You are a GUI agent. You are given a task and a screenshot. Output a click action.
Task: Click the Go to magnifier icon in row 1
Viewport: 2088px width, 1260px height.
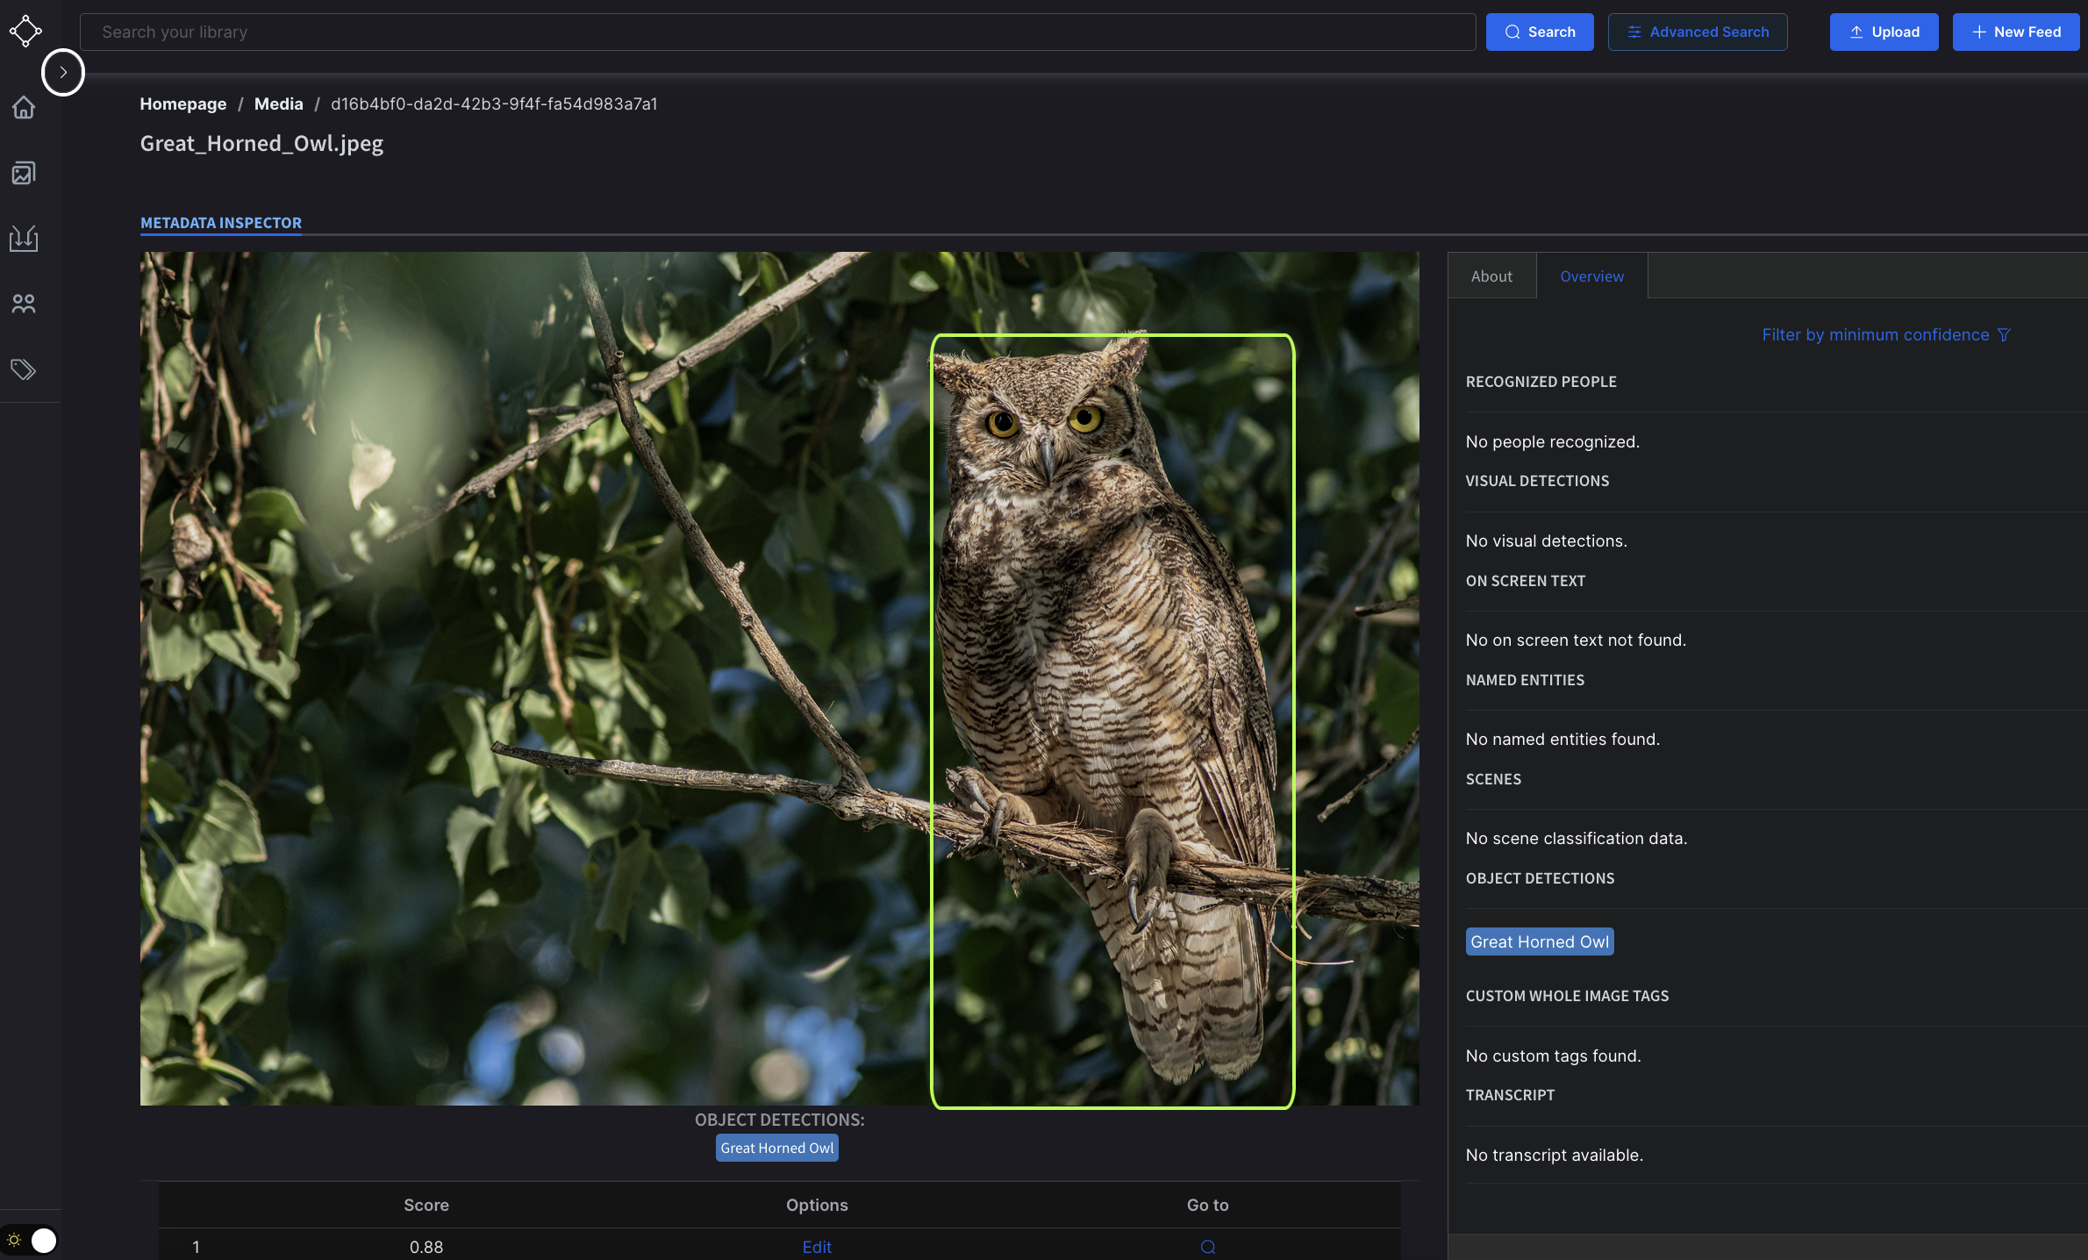(x=1208, y=1247)
